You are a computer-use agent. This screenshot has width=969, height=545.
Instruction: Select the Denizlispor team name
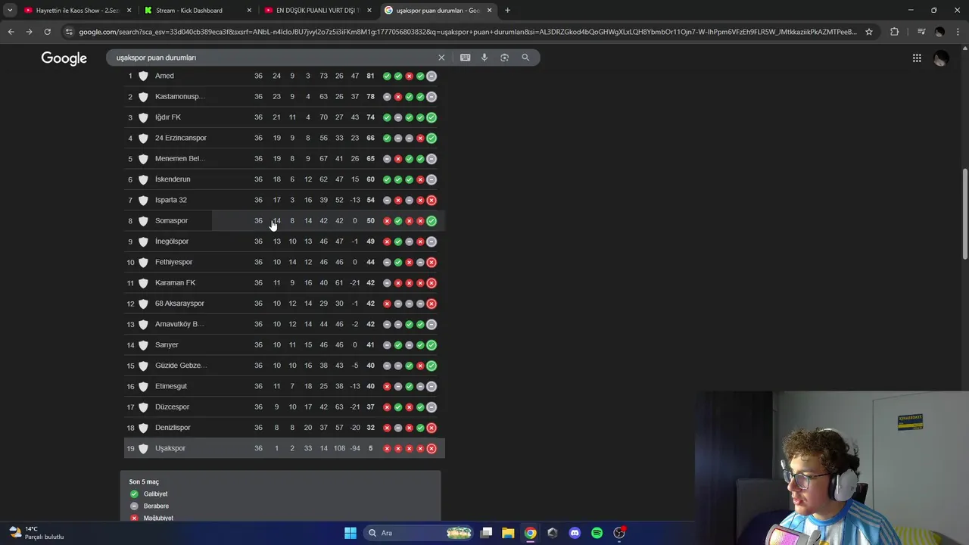pyautogui.click(x=173, y=428)
